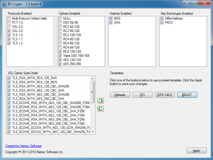213x160 pixels.
Task: Toggle TLS_RSA_WITH_AES_128_CBC_SHA256 suite checkbox
Action: [9, 86]
